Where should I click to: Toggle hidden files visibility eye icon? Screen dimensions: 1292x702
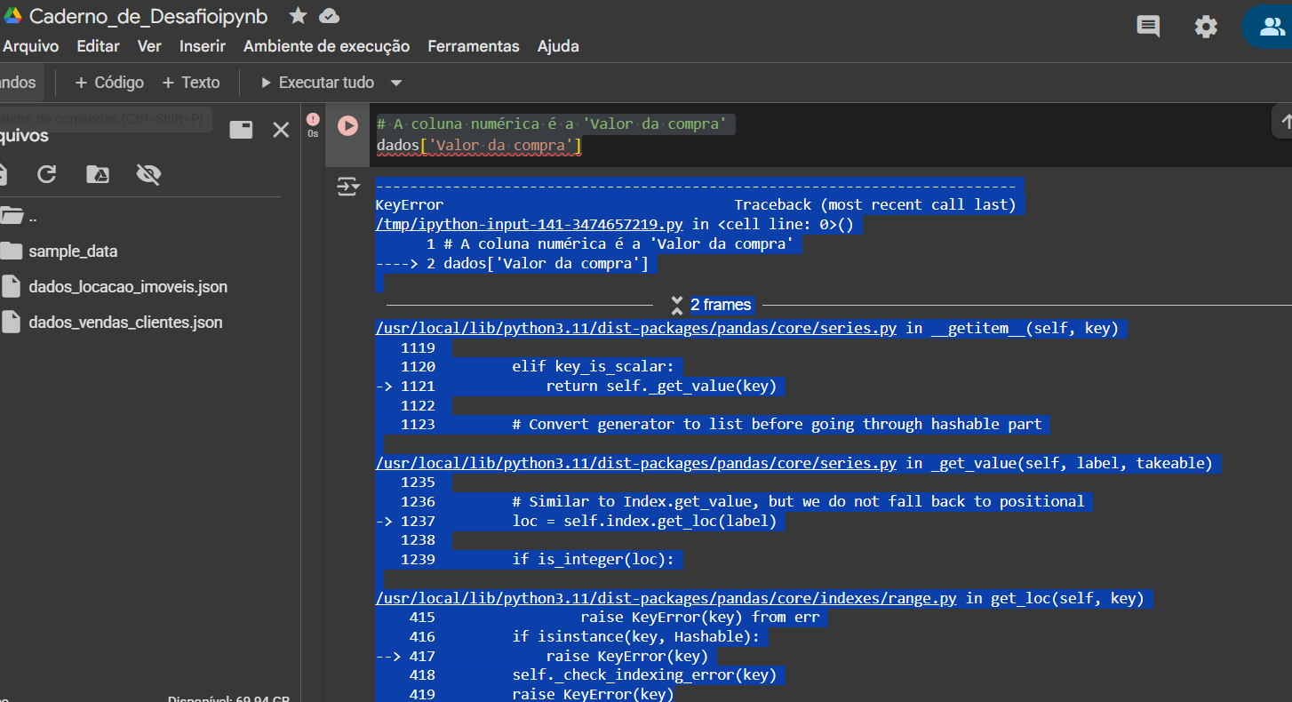click(x=148, y=174)
